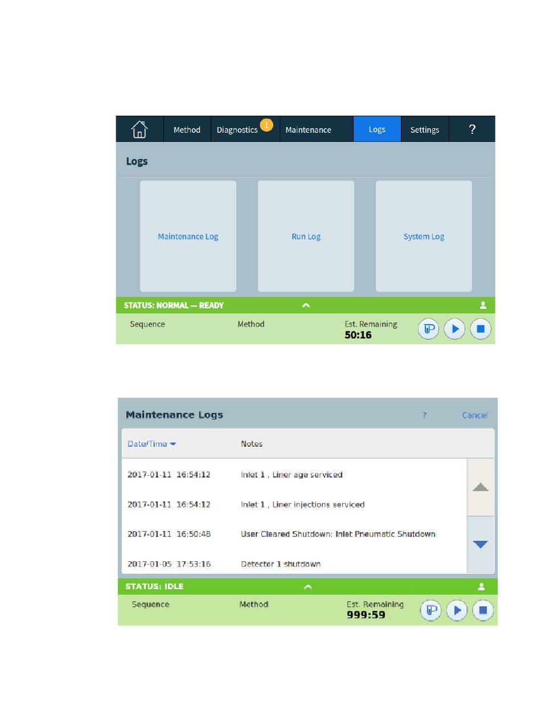Open the Maintenance Log tile

point(188,236)
